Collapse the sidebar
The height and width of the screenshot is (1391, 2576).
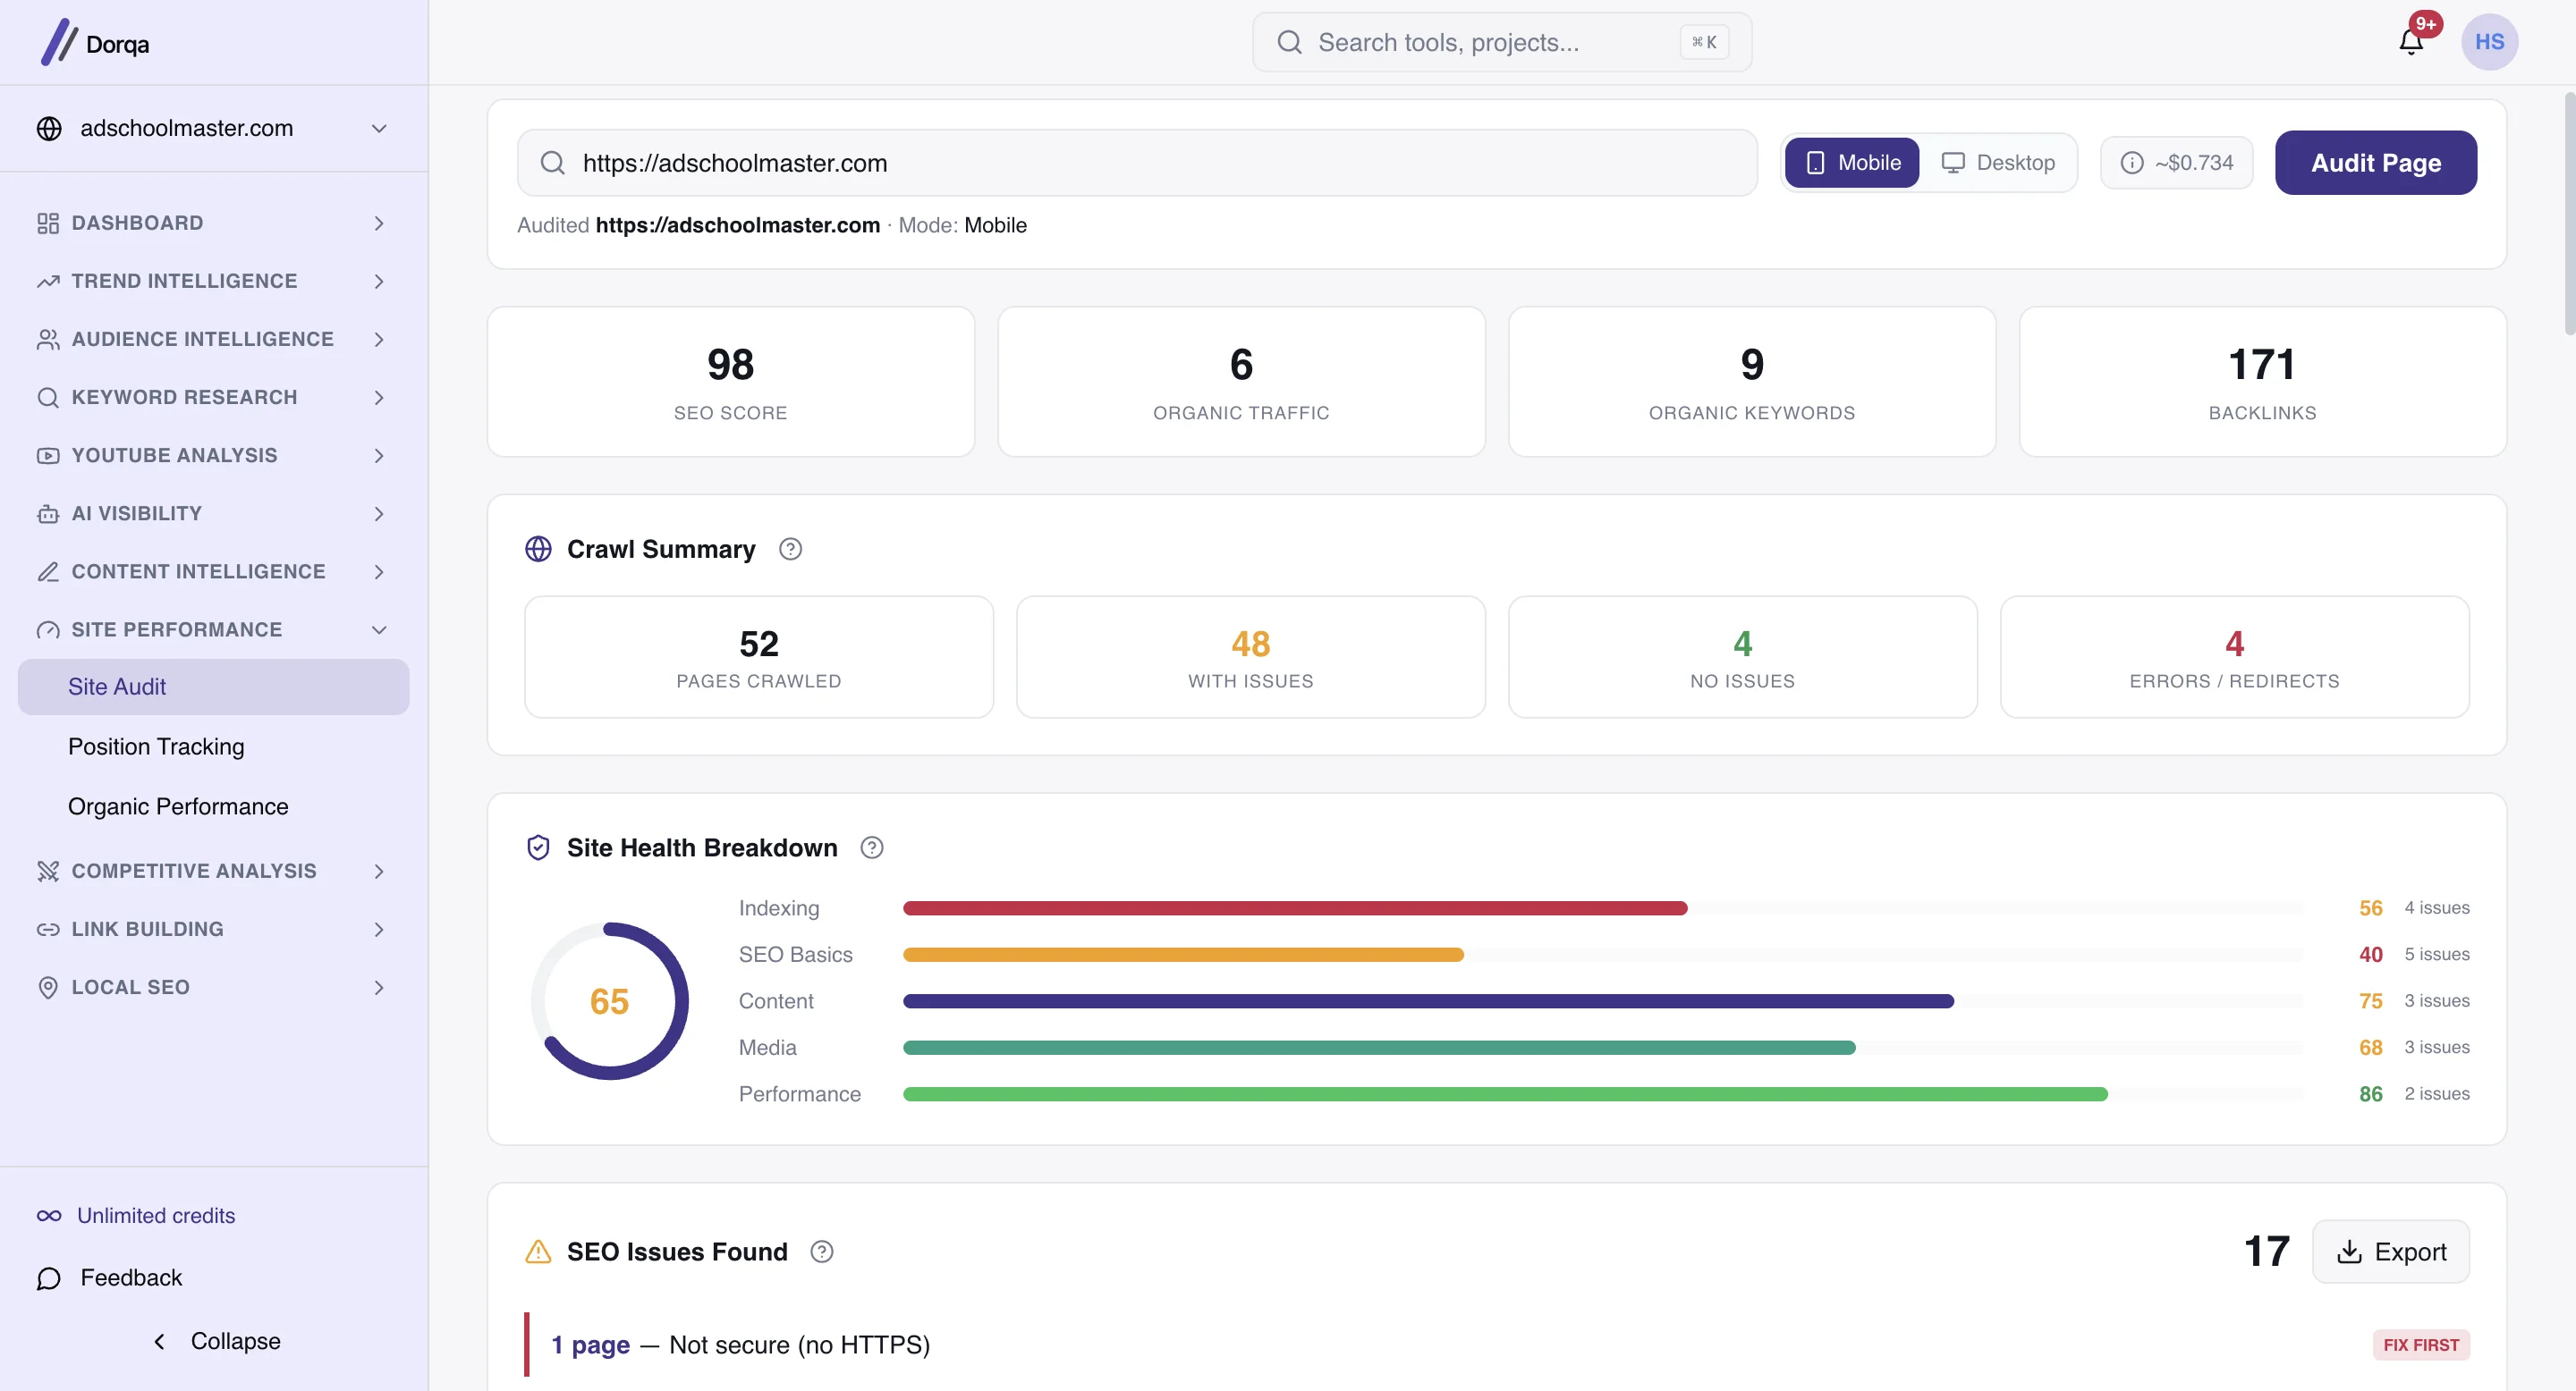coord(214,1342)
